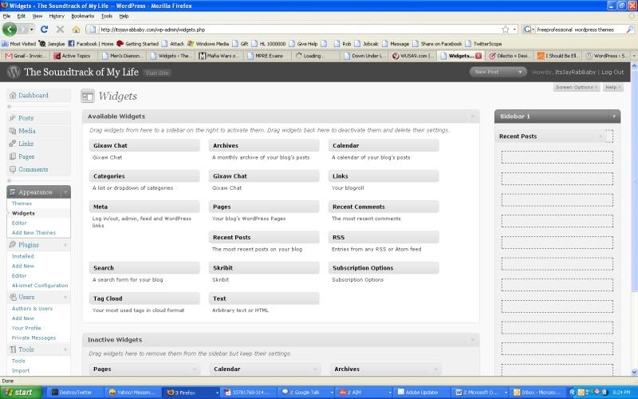
Task: Click the Posts pushpin icon
Action: [x=12, y=118]
